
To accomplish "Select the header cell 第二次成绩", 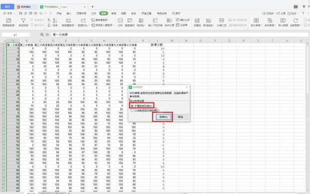I will coord(26,45).
